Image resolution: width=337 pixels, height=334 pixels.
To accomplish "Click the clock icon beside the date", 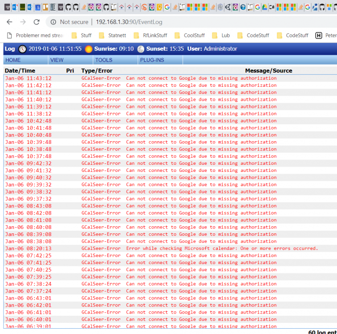I will [22, 49].
